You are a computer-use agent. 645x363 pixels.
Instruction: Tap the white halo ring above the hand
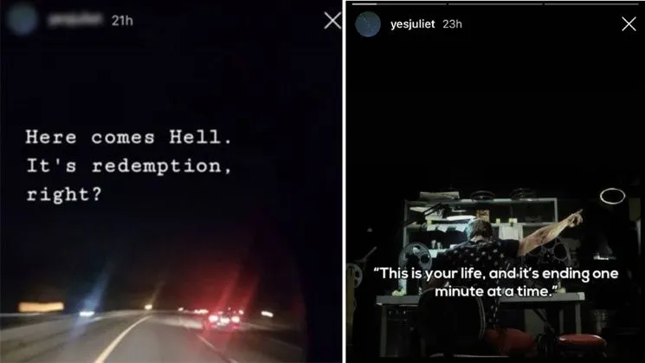coord(612,197)
